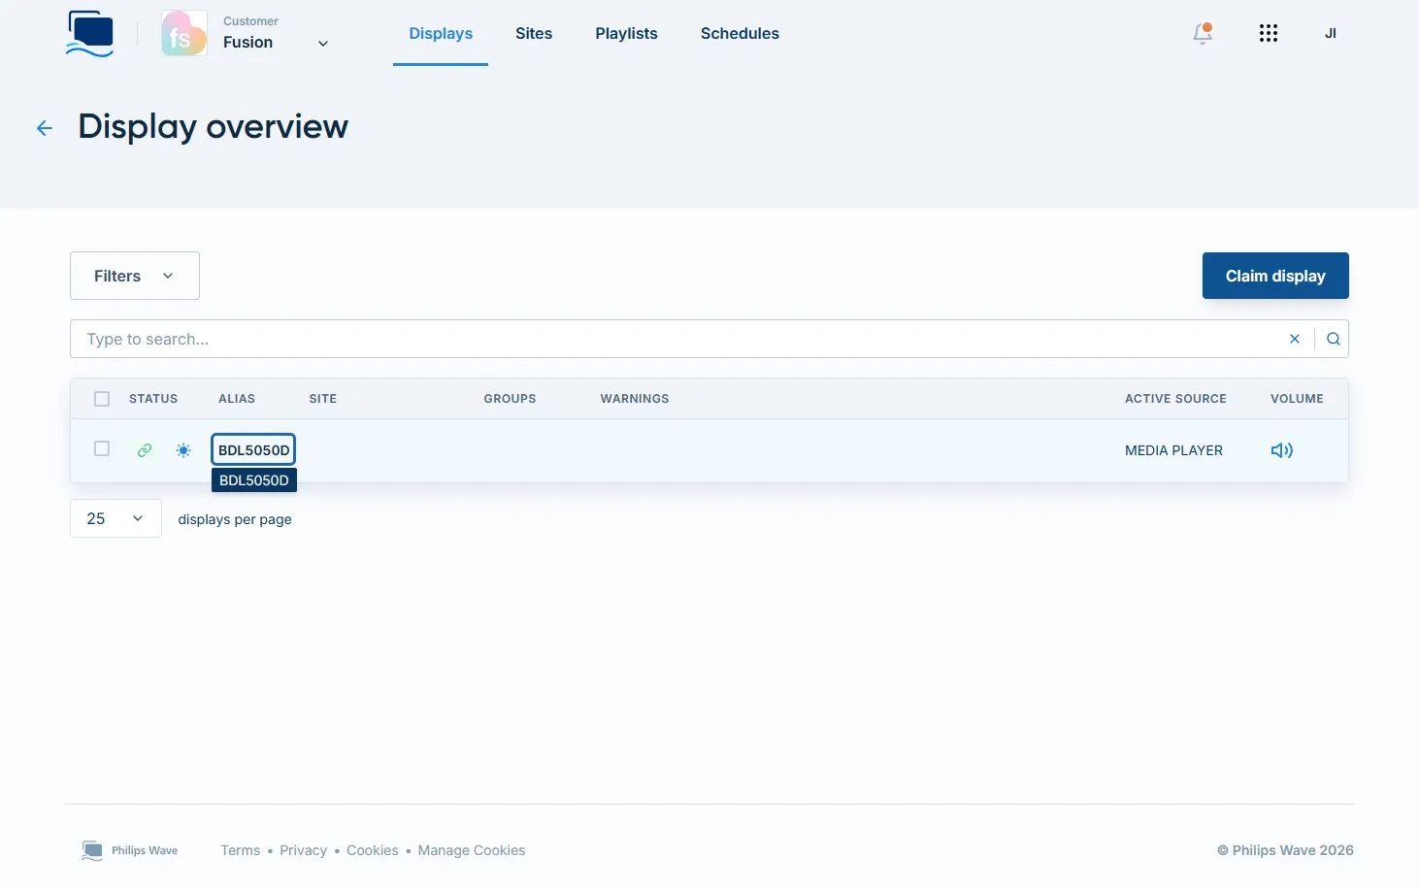1419x890 pixels.
Task: Open the Cookies link
Action: pyautogui.click(x=373, y=850)
